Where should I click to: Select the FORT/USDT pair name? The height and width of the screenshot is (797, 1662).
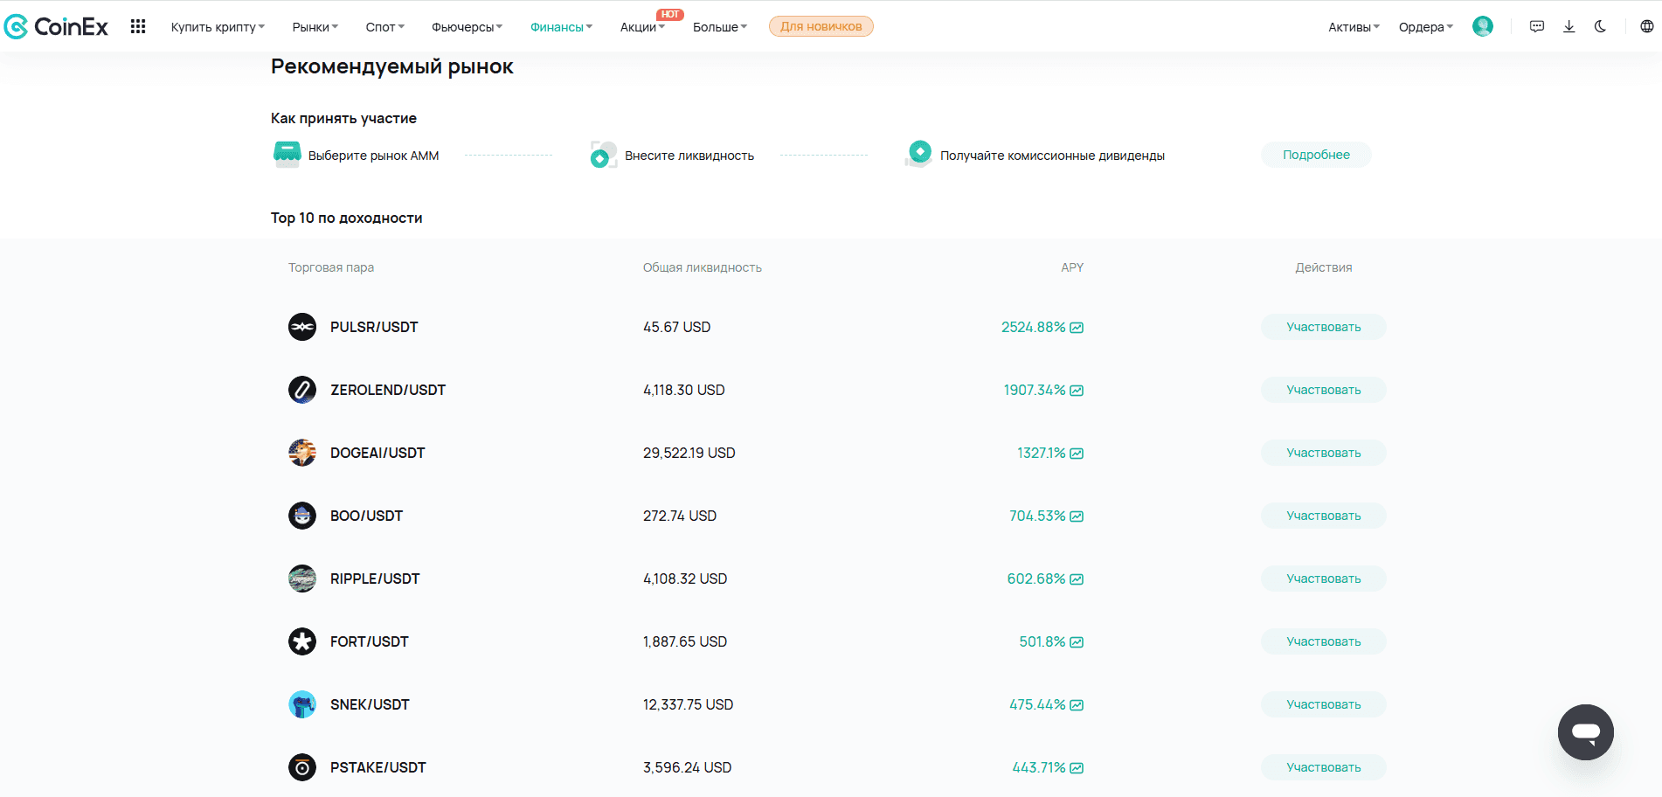370,641
